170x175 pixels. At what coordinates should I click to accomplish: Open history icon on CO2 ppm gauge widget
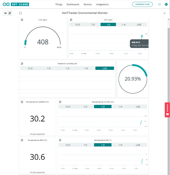coord(22,20)
